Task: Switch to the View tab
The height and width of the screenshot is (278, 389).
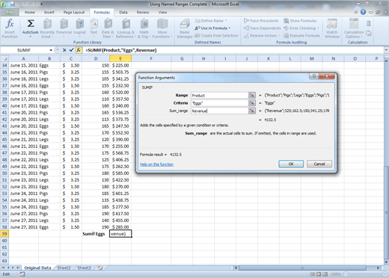Action: 163,12
